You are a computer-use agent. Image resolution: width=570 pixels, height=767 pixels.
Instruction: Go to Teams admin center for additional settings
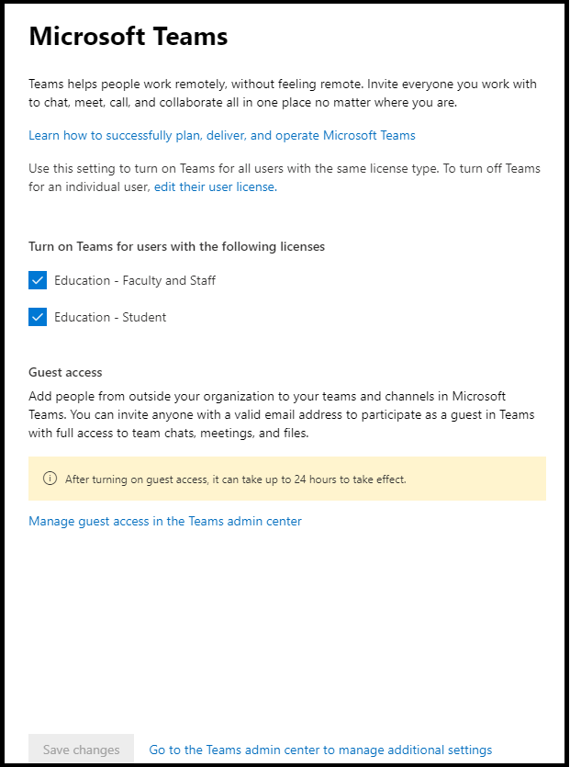tap(320, 750)
